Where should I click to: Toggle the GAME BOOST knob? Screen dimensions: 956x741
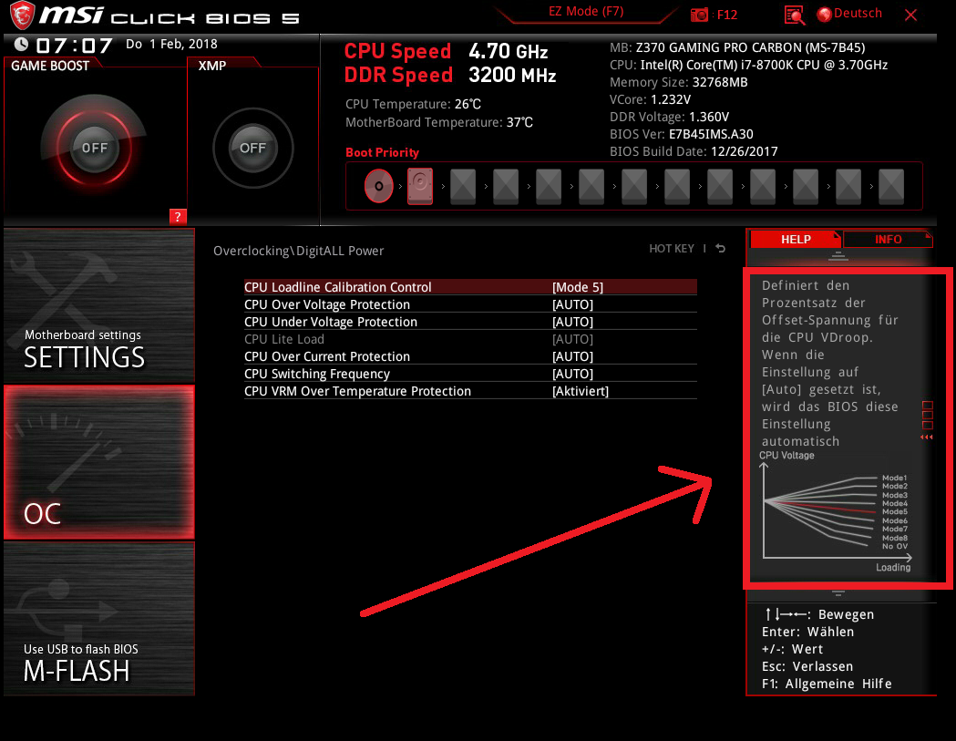pos(95,148)
